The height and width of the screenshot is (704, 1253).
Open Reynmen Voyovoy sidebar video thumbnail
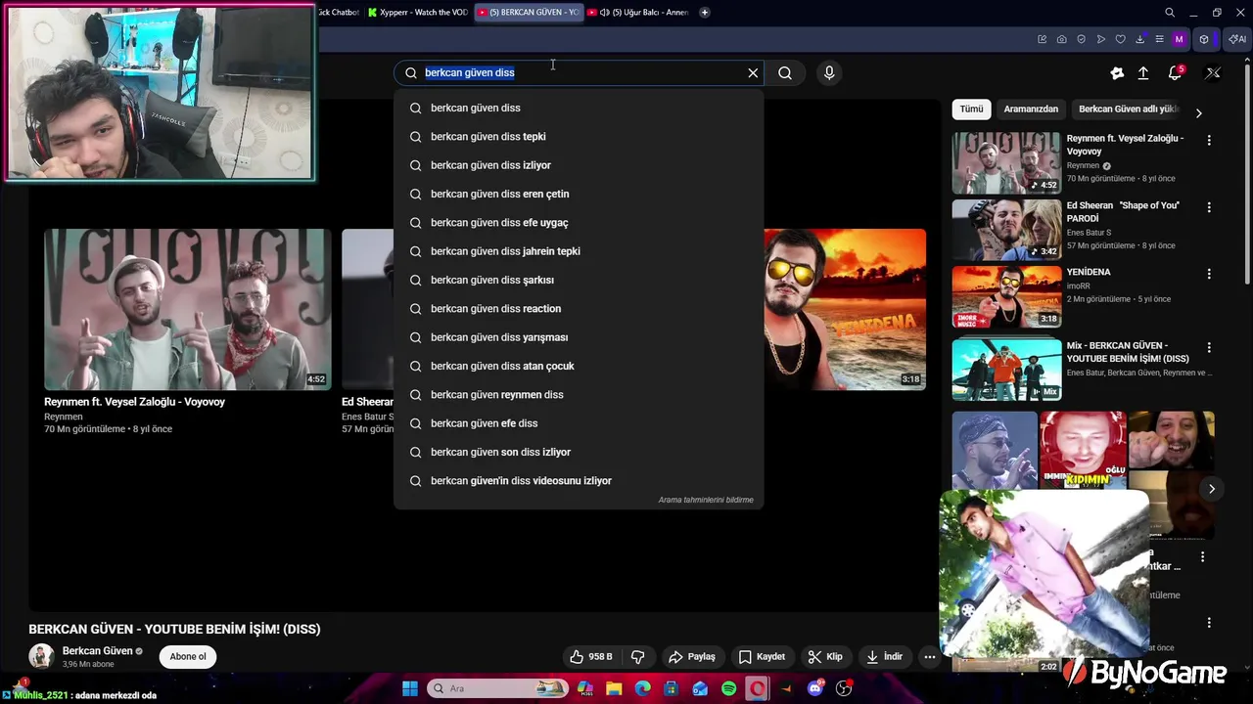(x=1006, y=162)
